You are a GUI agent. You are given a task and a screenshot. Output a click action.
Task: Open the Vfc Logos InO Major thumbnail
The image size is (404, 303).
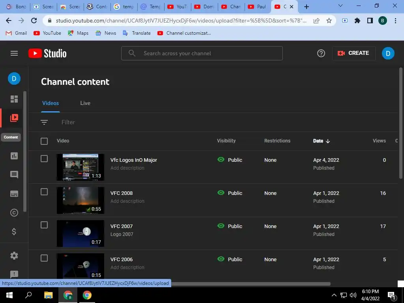click(x=80, y=167)
